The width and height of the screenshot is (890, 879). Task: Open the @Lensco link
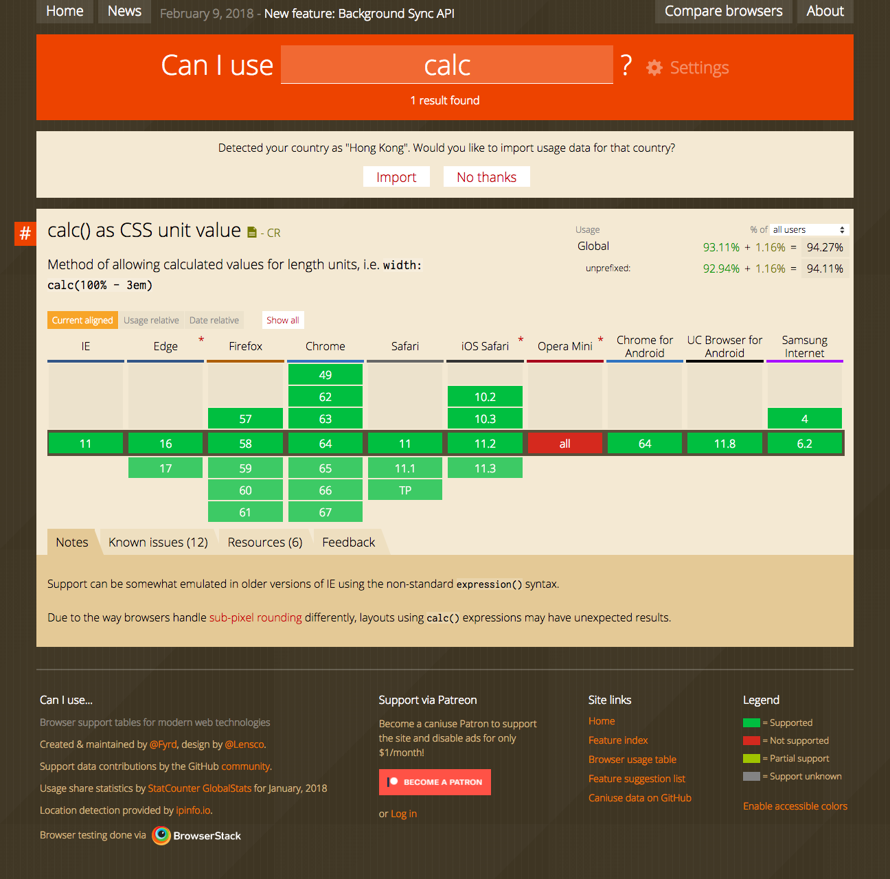coord(244,744)
